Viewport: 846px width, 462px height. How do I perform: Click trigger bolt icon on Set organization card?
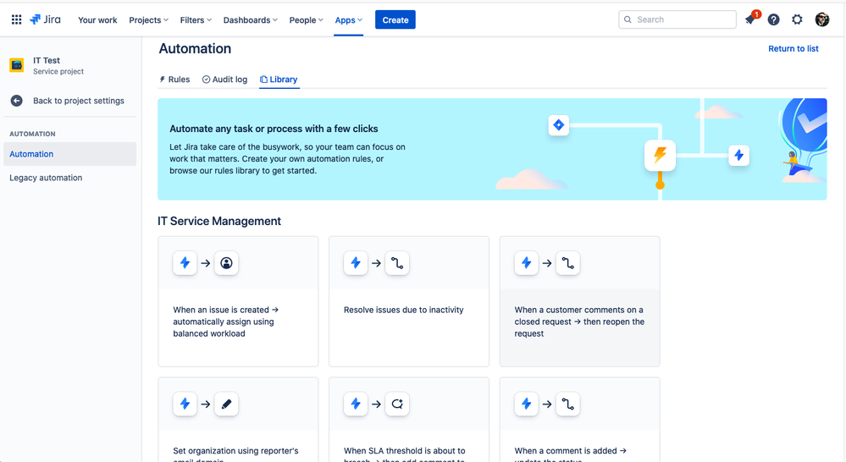click(185, 404)
